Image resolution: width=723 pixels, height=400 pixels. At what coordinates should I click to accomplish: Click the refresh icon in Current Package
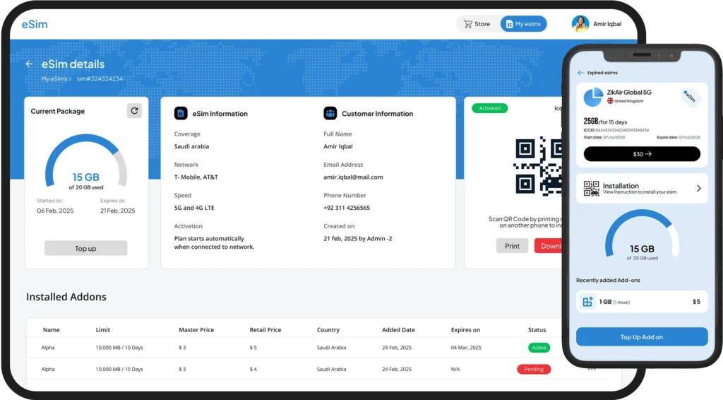coord(134,111)
